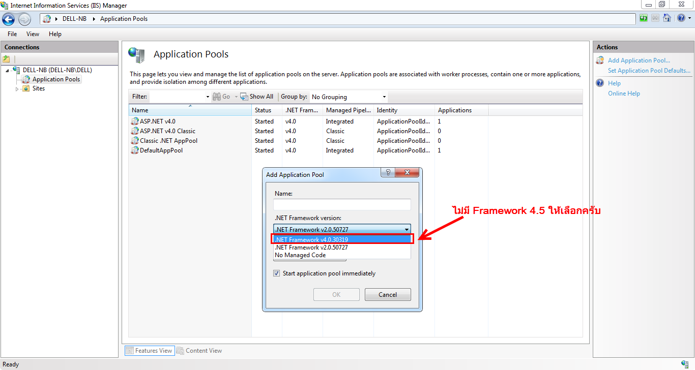The image size is (695, 370).
Task: Select Application Pools in the Connections tree
Action: point(56,79)
